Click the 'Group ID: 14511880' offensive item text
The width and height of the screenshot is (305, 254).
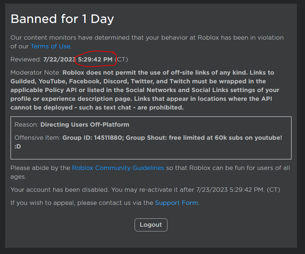point(92,138)
